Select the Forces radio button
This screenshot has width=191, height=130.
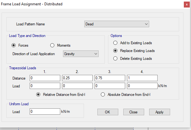tap(14, 45)
